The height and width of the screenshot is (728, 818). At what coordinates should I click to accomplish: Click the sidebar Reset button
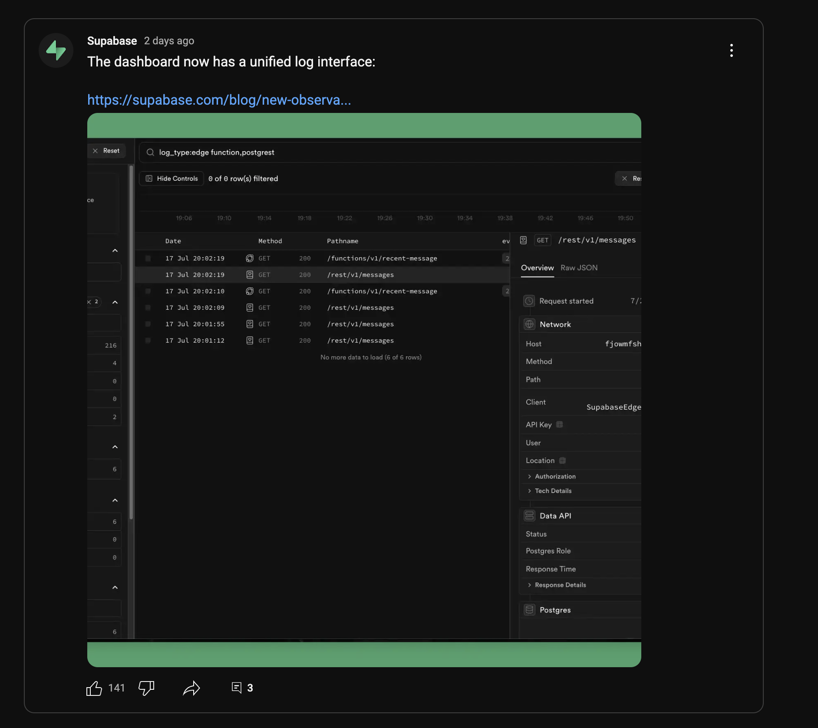pos(106,151)
